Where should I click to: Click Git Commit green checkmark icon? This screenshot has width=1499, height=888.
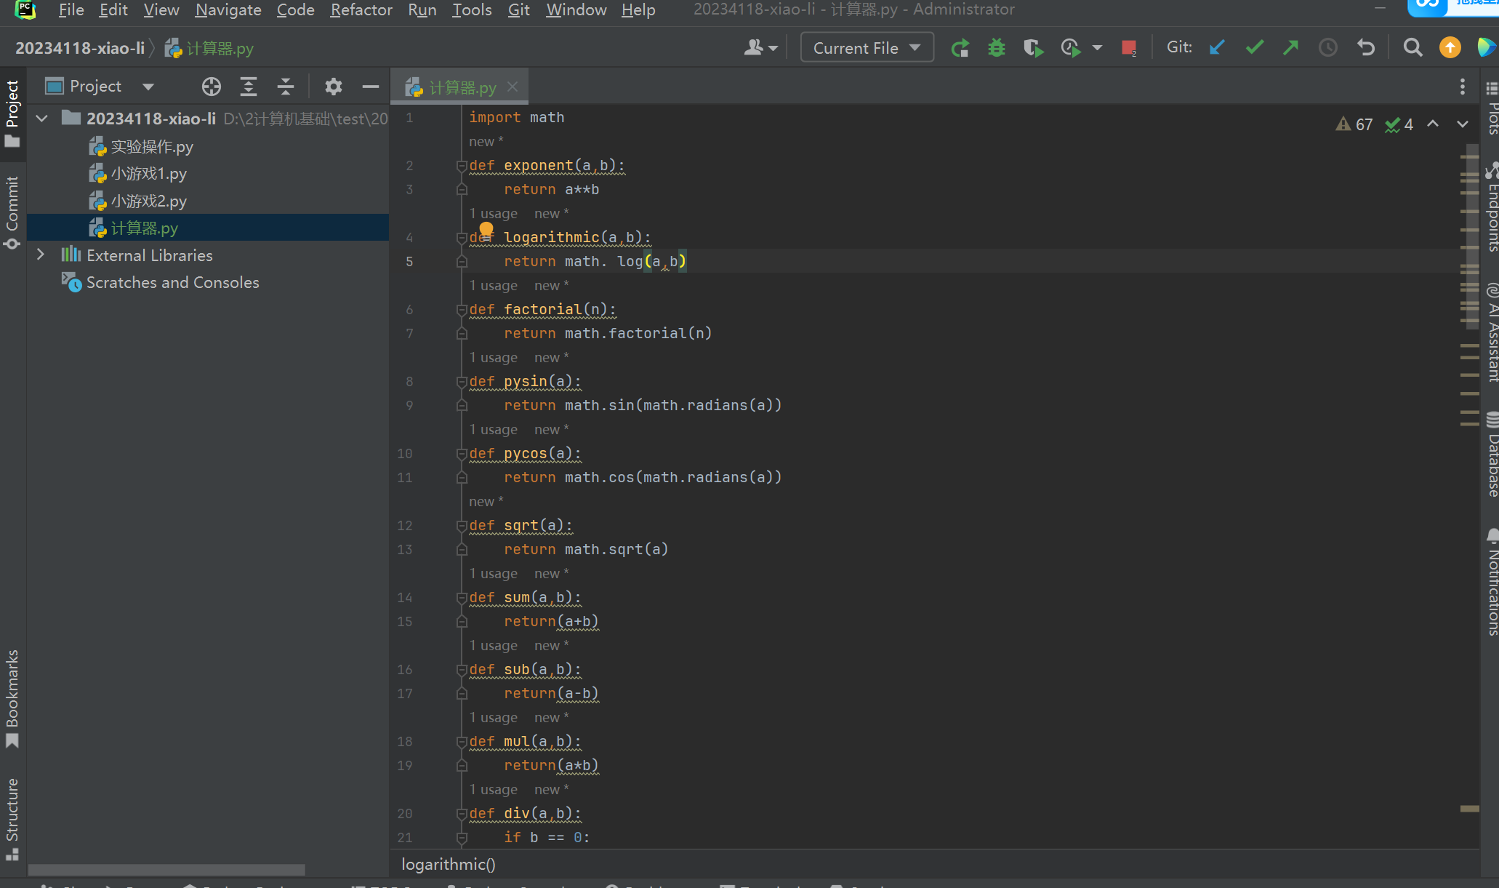tap(1254, 48)
